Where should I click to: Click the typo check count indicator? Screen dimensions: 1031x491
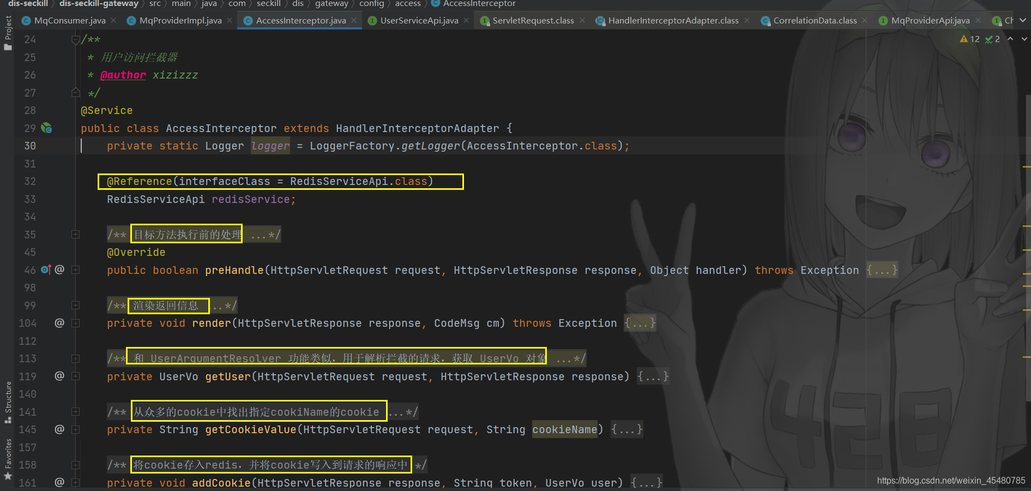click(x=992, y=39)
